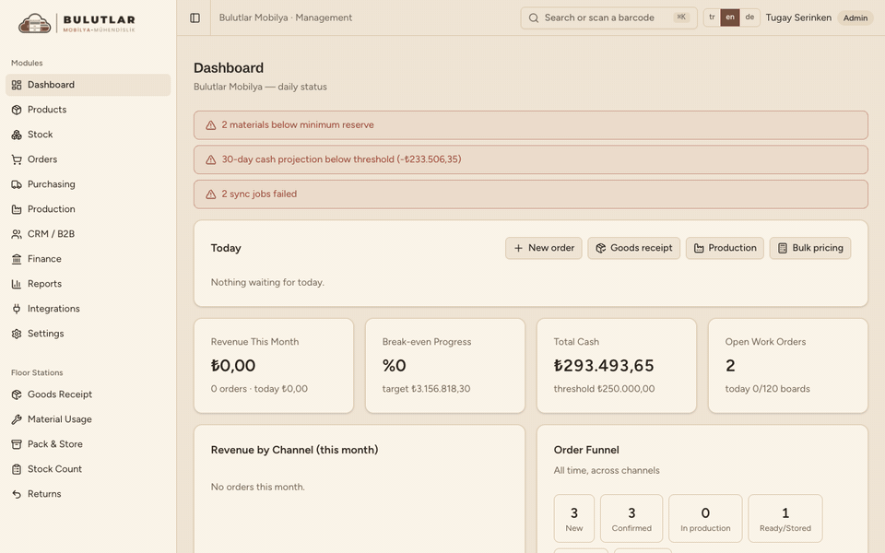The image size is (885, 553).
Task: Click the Integrations plug icon
Action: point(17,309)
